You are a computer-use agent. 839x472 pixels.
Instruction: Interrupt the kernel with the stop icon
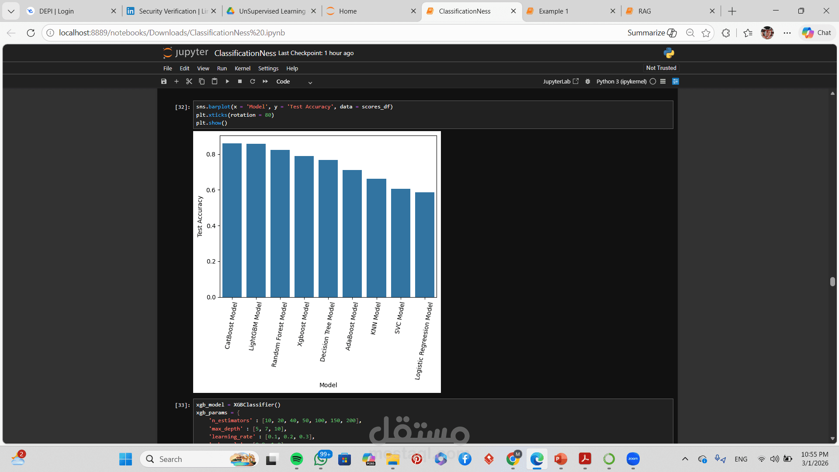click(240, 81)
